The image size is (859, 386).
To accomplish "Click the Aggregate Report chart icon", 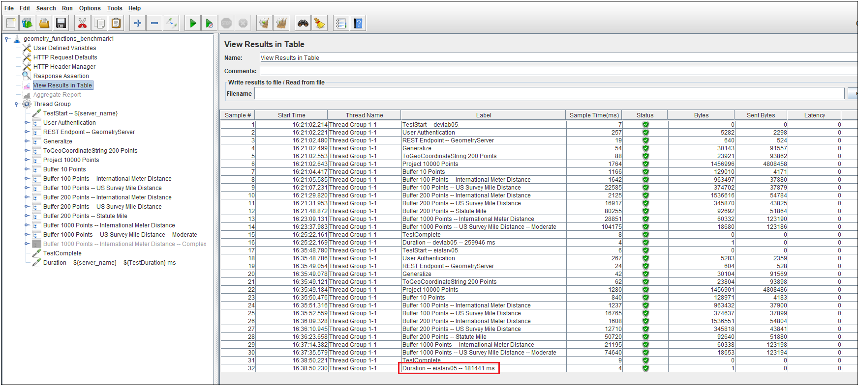I will [27, 95].
